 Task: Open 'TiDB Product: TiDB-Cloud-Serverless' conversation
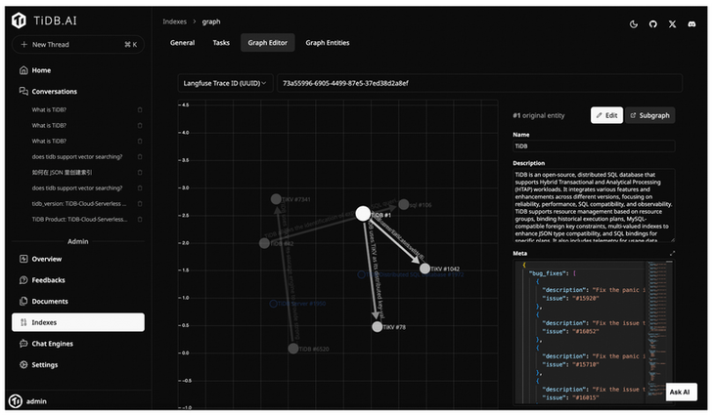tap(79, 220)
